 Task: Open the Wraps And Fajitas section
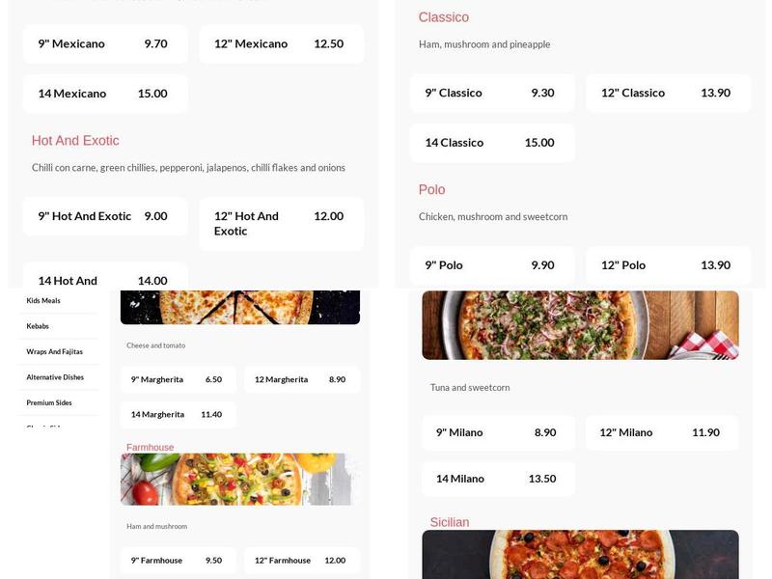pyautogui.click(x=56, y=352)
